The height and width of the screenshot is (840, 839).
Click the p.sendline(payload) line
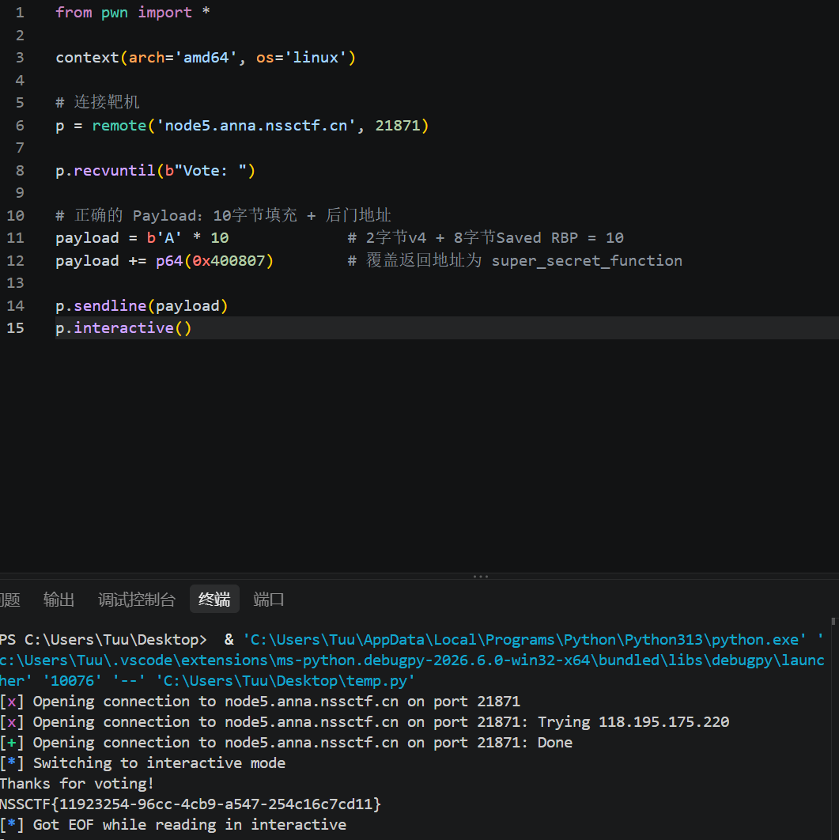tap(142, 306)
